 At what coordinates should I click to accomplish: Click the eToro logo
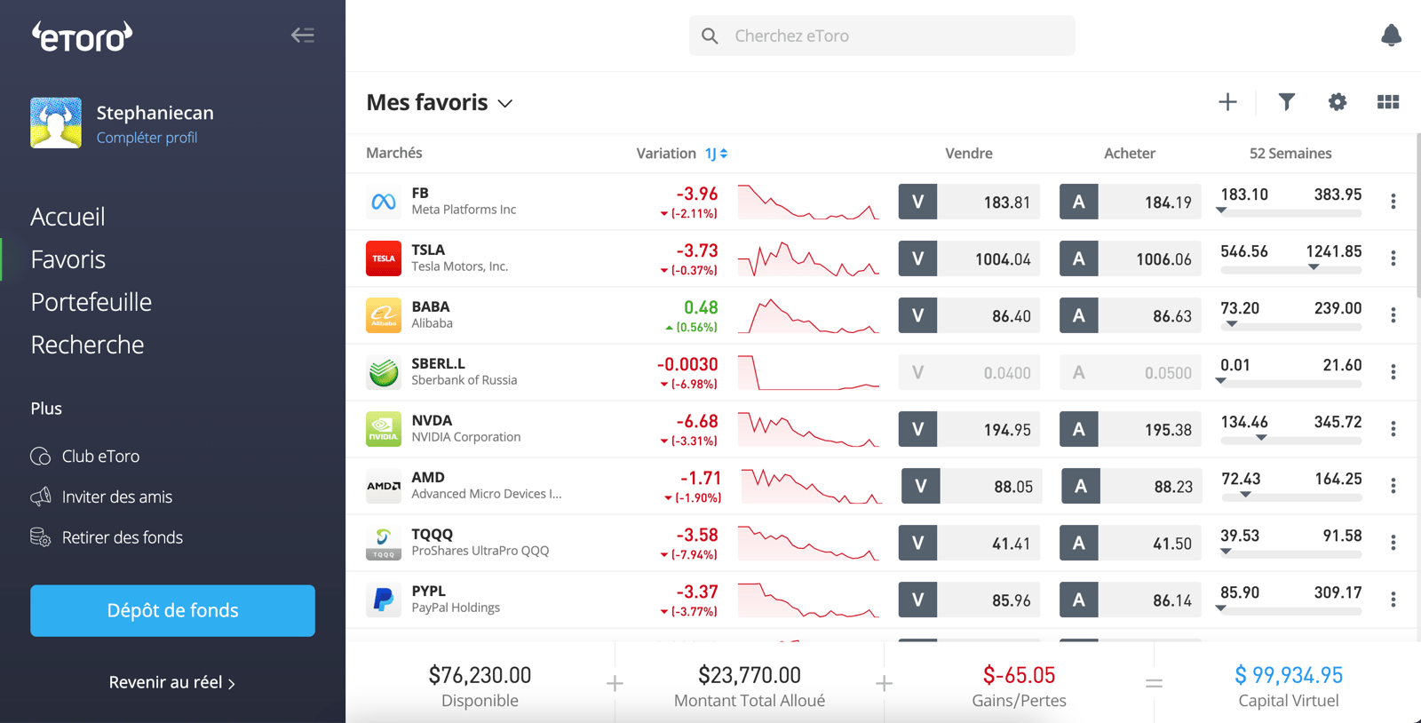[x=82, y=36]
